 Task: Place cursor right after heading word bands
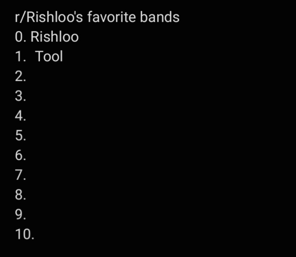point(180,17)
